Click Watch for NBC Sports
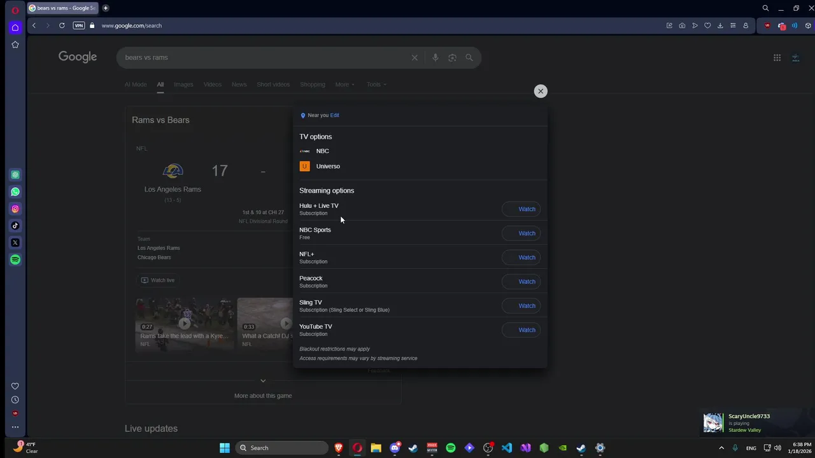The width and height of the screenshot is (815, 458). pos(521,233)
